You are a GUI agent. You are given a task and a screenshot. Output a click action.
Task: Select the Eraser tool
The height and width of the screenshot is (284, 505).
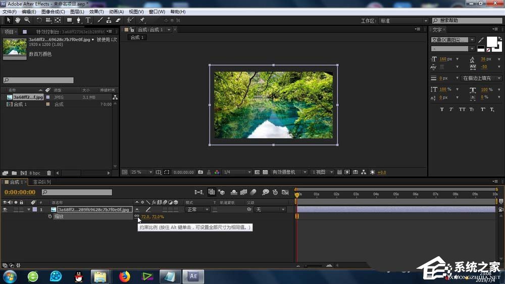pos(118,20)
